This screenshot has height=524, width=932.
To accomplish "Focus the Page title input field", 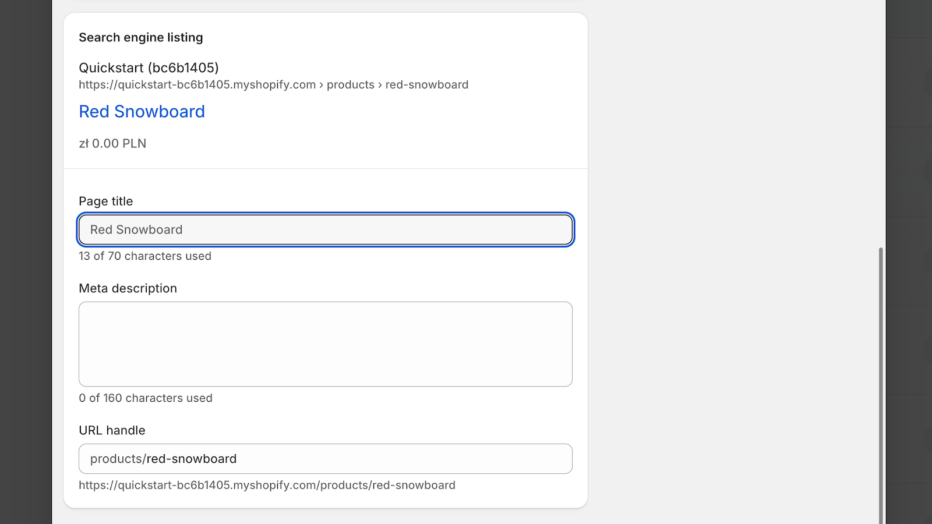I will coord(326,229).
